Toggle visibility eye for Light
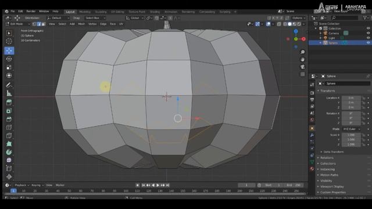The image size is (372, 209). pyautogui.click(x=368, y=38)
